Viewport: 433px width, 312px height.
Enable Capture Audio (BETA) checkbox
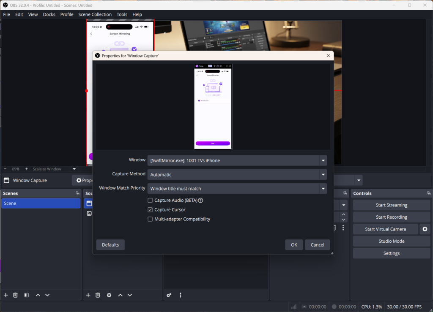pos(150,201)
